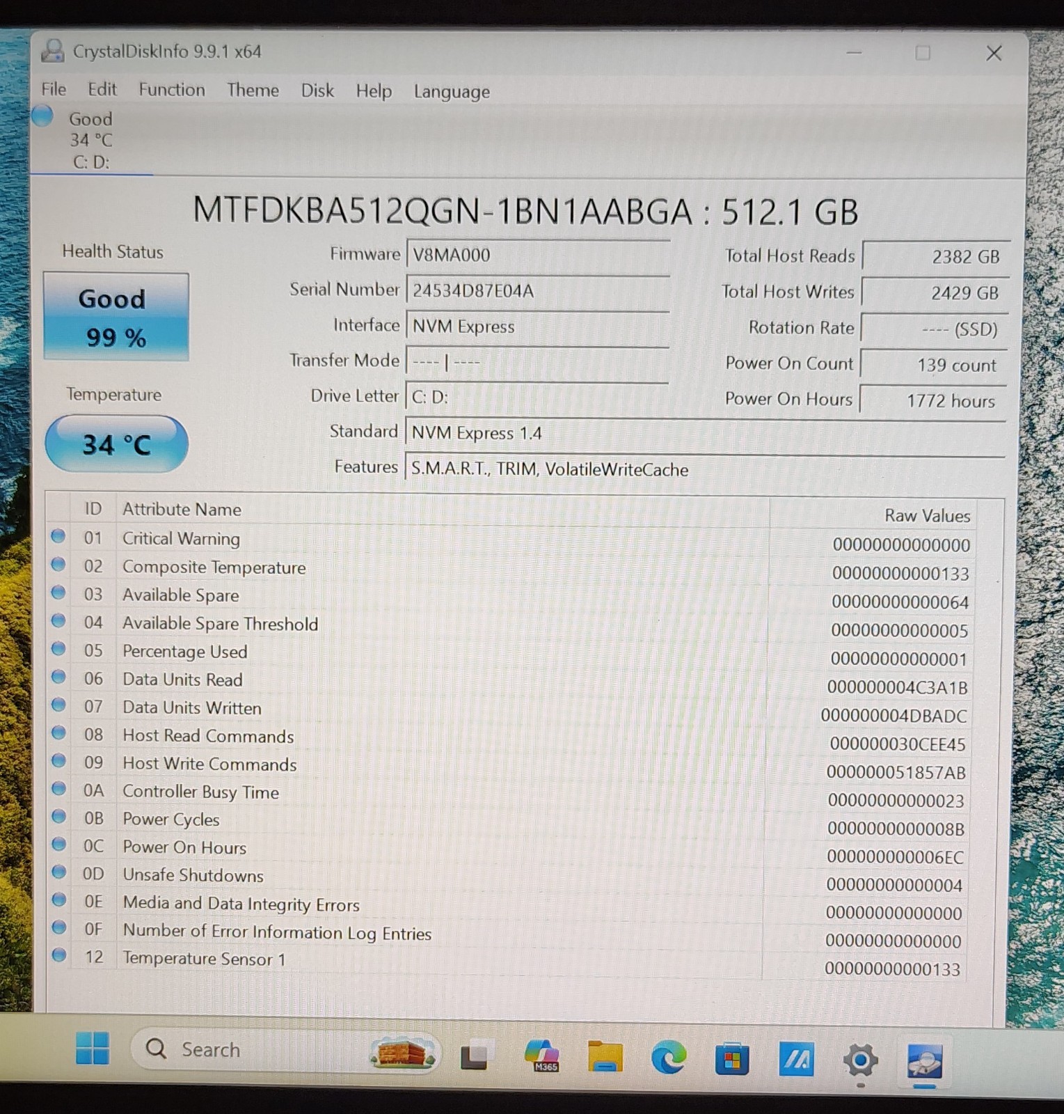Click the status dot of Power Cycles row
The height and width of the screenshot is (1114, 1064).
[x=59, y=817]
